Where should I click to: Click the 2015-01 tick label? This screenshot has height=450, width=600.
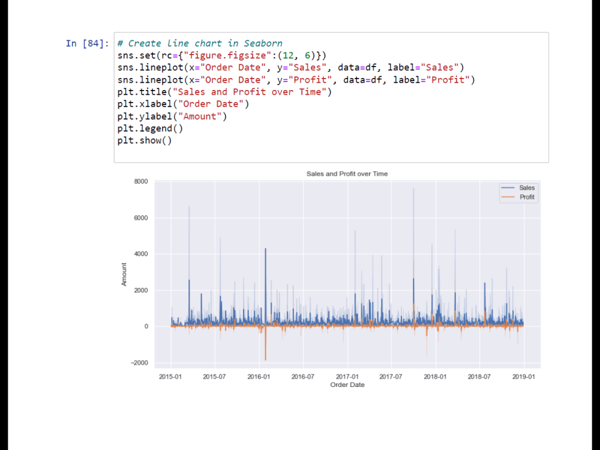pyautogui.click(x=170, y=376)
